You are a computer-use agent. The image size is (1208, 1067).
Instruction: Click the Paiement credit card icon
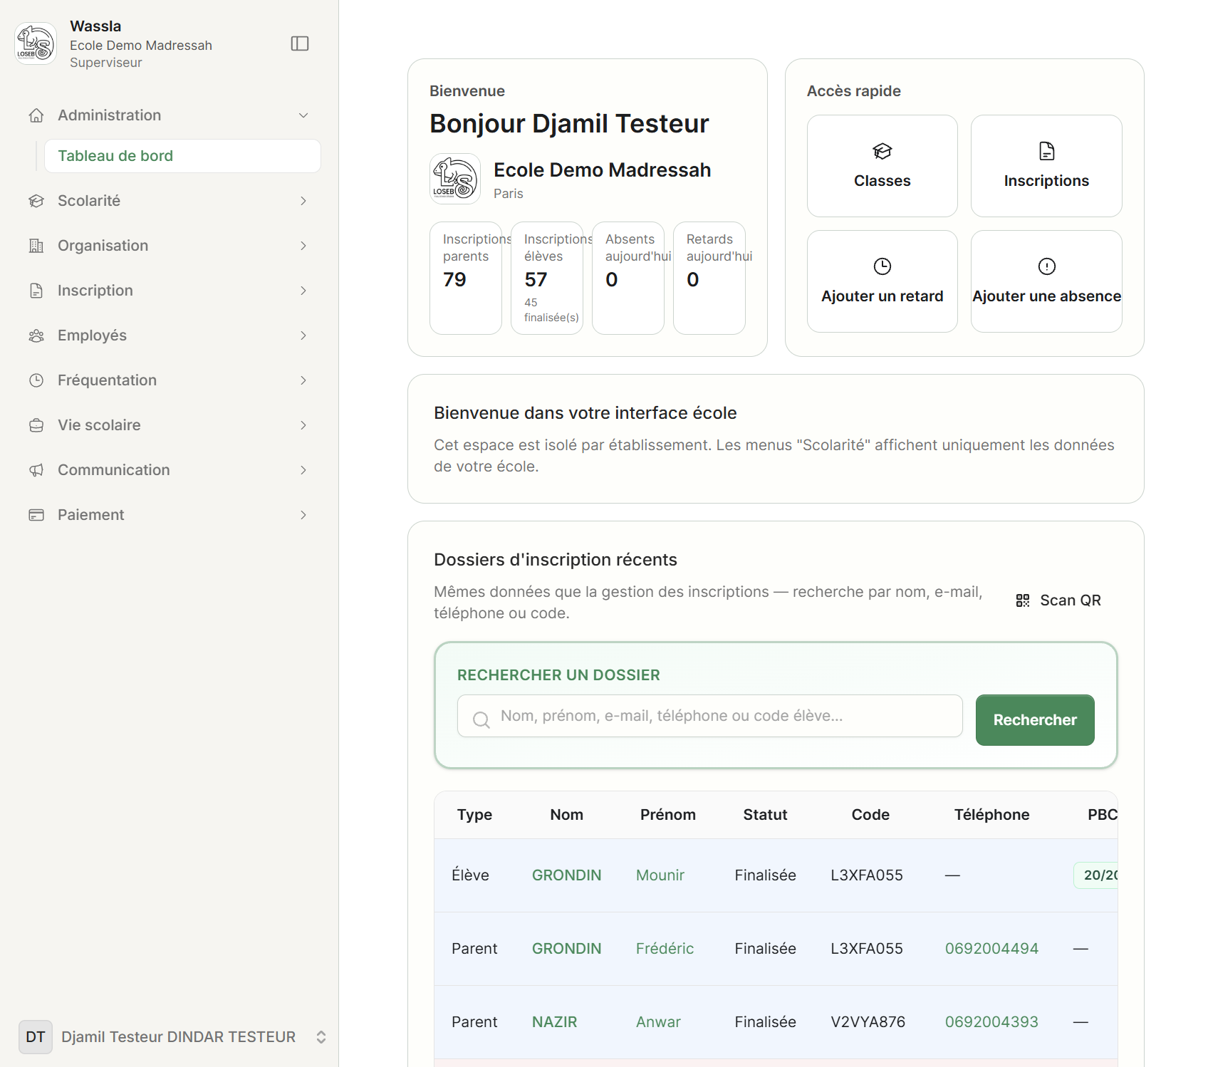click(36, 515)
